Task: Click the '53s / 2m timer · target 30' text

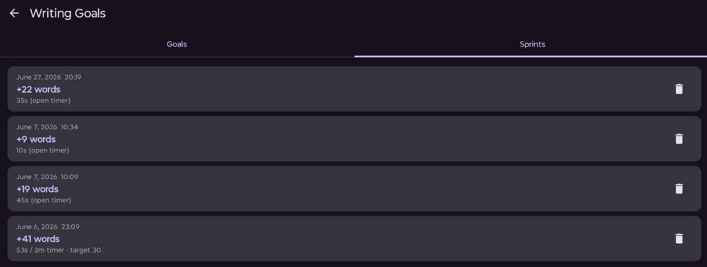Action: coord(58,250)
